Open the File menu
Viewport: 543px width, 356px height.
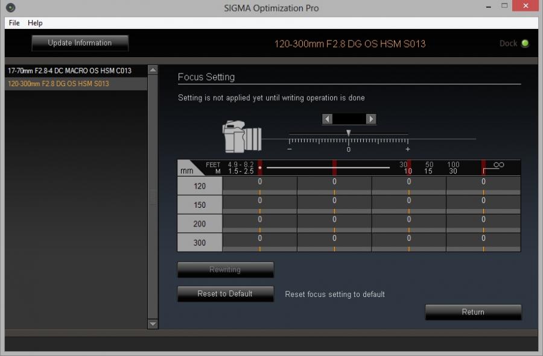14,23
